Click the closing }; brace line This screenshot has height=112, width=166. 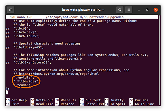[x=8, y=89]
